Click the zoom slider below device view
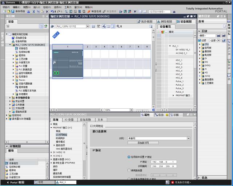The height and width of the screenshot is (186, 233). point(142,110)
